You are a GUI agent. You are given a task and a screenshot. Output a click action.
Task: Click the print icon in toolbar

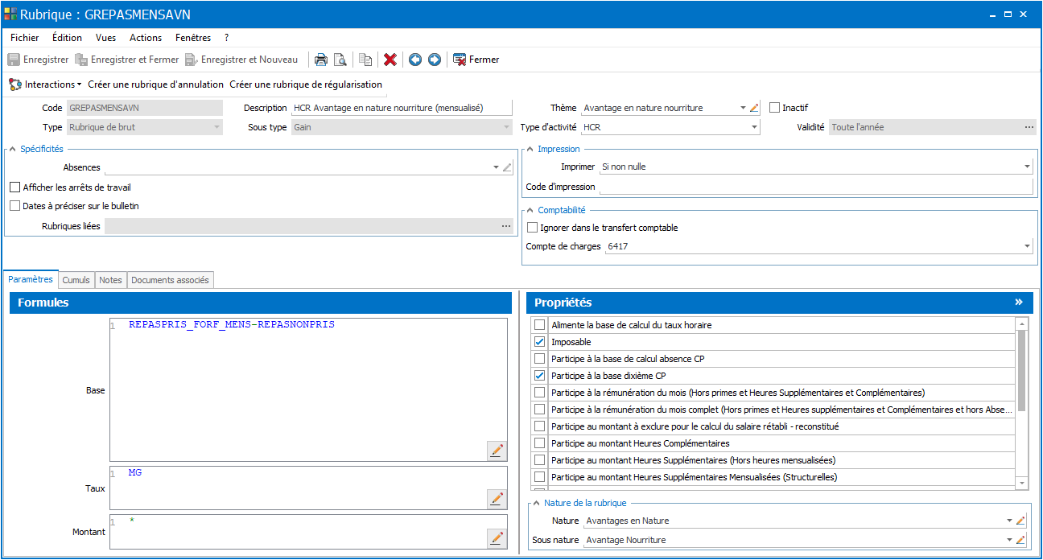coord(320,60)
